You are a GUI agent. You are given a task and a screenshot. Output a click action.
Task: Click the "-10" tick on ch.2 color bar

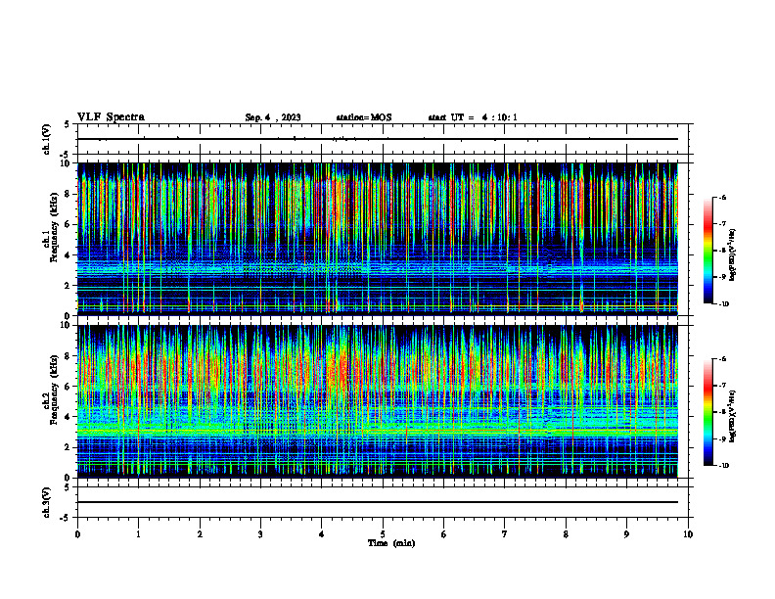click(x=723, y=466)
